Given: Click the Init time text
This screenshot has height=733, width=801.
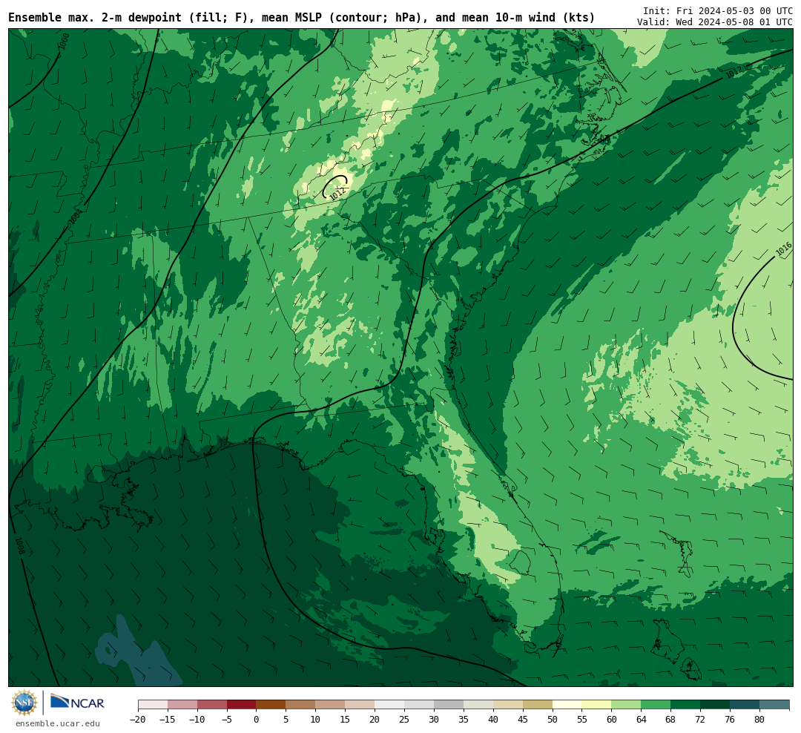Looking at the screenshot, I should [718, 10].
